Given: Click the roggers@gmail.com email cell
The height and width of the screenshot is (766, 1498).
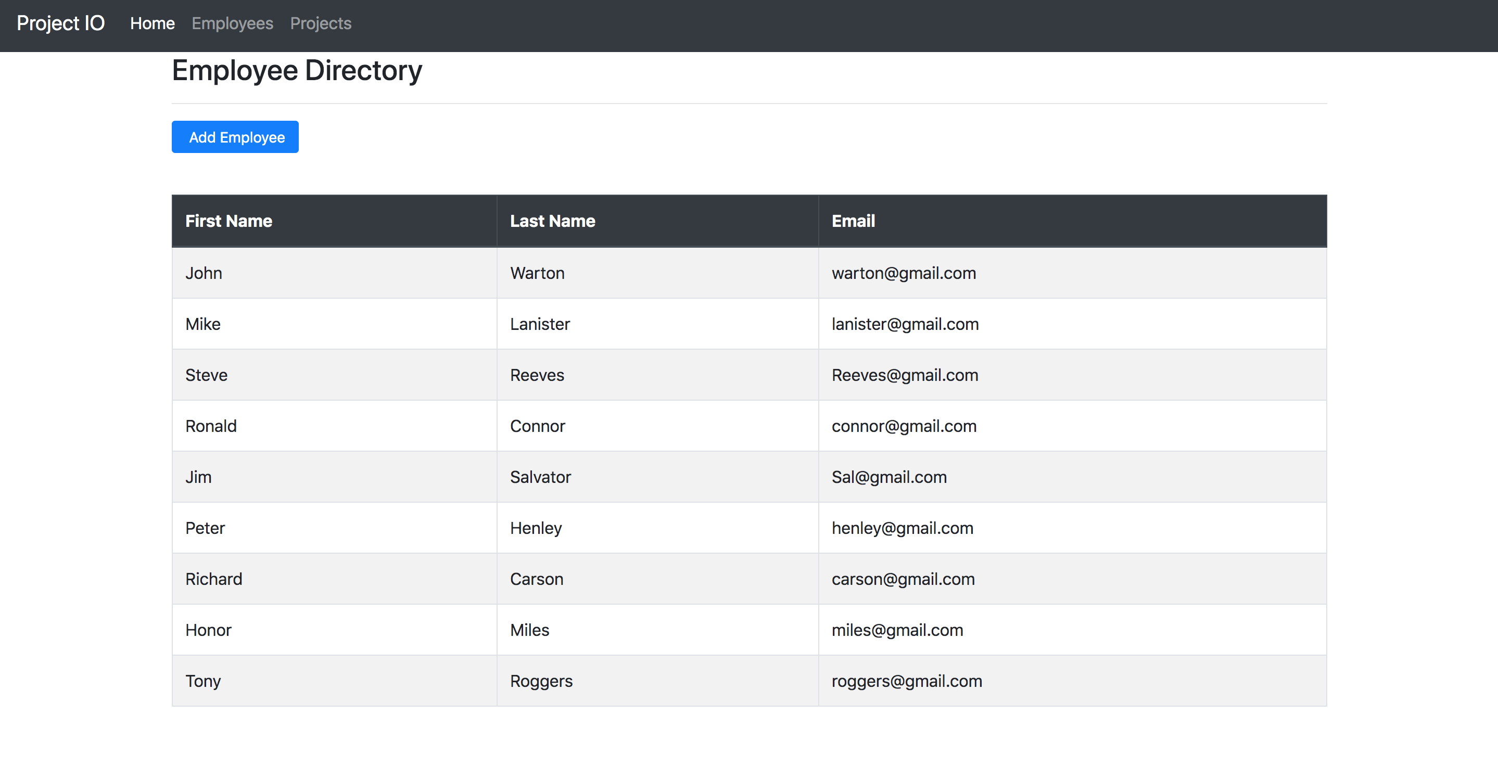Looking at the screenshot, I should [x=907, y=681].
